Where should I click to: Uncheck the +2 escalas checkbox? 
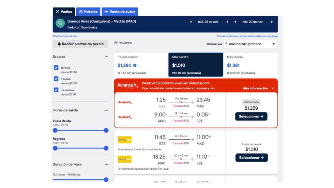pyautogui.click(x=56, y=90)
